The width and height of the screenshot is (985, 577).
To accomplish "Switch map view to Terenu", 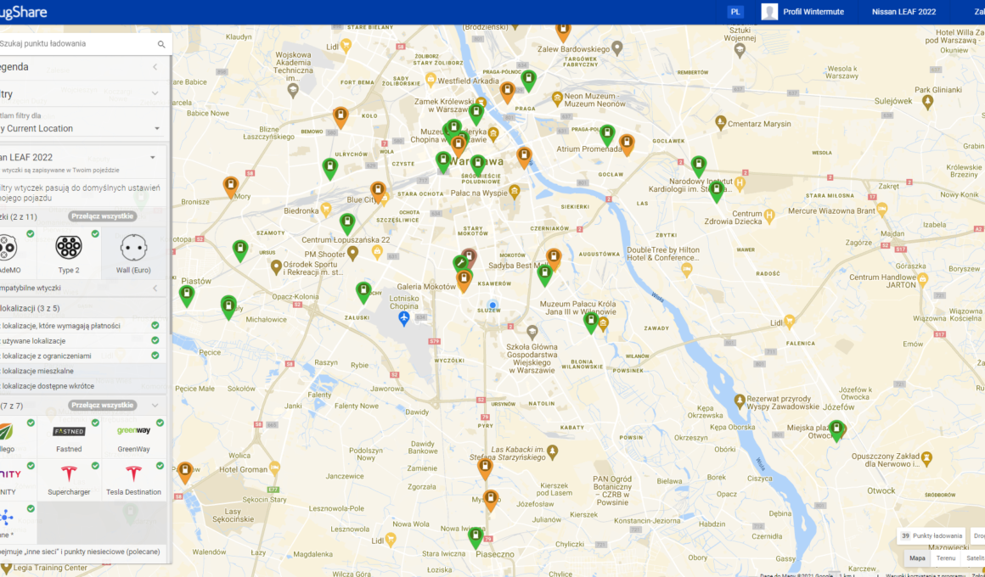I will point(945,558).
